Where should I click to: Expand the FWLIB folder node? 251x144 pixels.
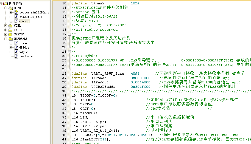pyautogui.click(x=5, y=30)
